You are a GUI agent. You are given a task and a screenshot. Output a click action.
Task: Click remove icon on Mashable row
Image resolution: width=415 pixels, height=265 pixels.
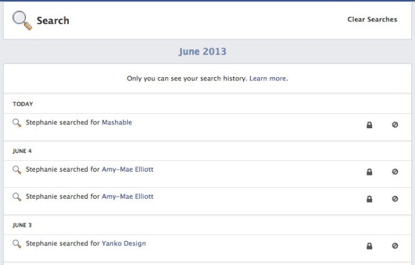[395, 124]
